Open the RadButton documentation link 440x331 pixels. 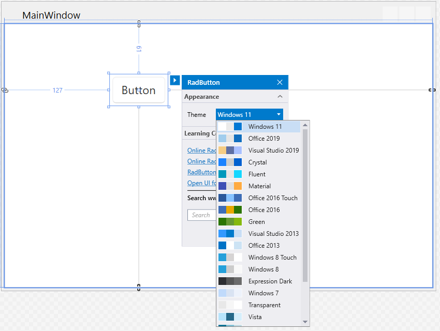(201, 172)
